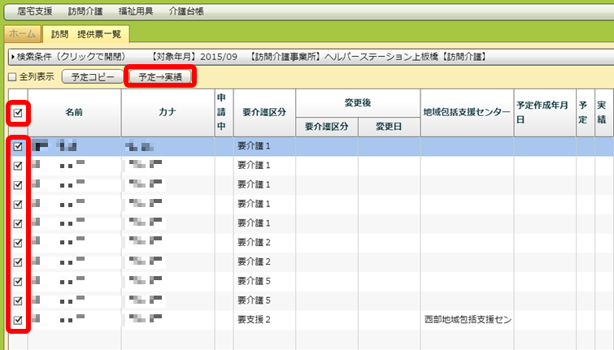Image resolution: width=614 pixels, height=350 pixels.
Task: Click the 予定→実績 button
Action: (x=161, y=78)
